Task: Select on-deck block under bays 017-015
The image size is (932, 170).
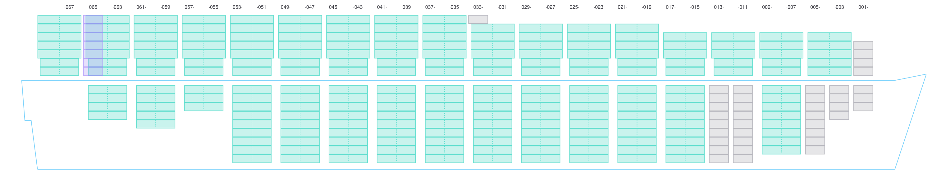Action: (685, 54)
